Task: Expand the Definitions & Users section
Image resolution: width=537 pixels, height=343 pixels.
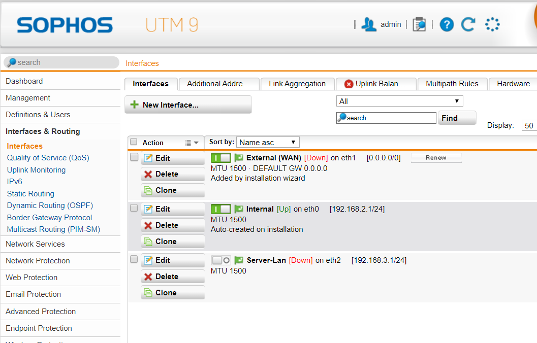Action: point(60,115)
